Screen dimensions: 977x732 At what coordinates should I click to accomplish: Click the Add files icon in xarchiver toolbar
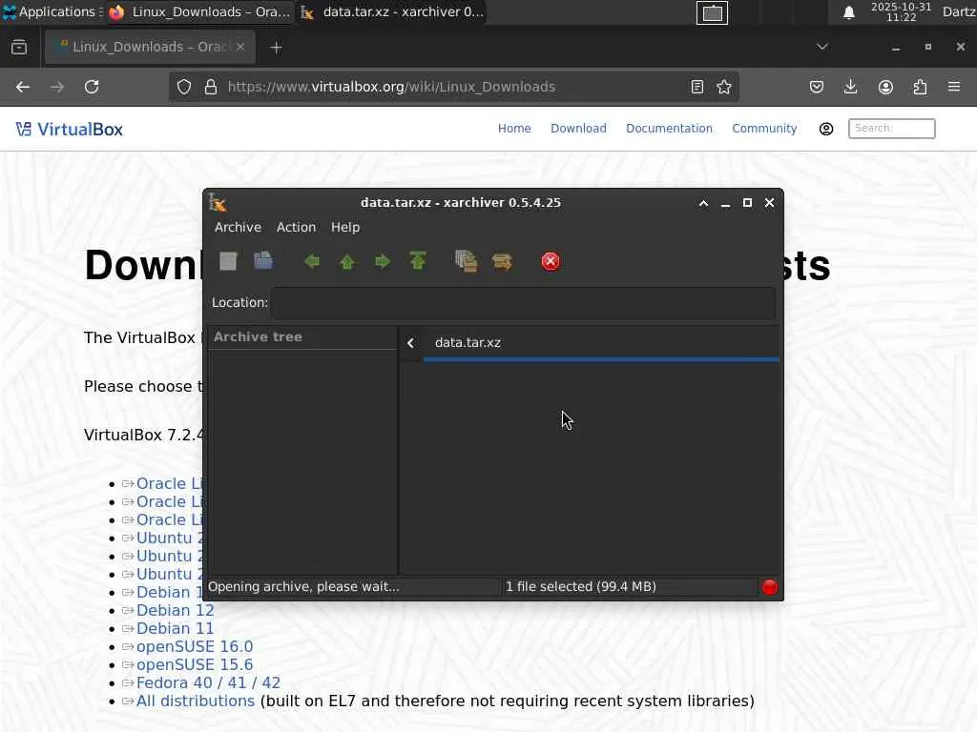[x=466, y=261]
